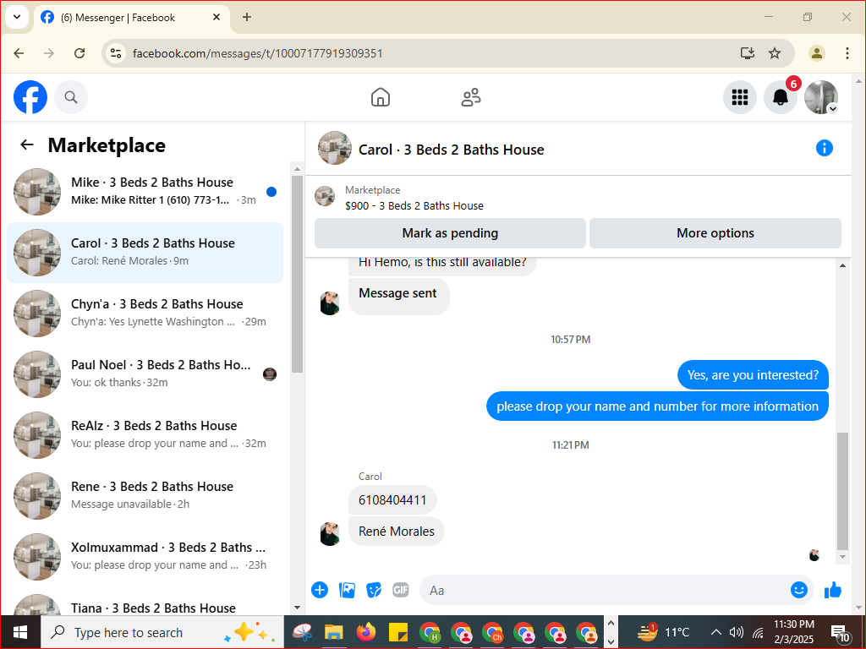Open Paul Noel's conversation
The width and height of the screenshot is (866, 649).
pos(145,374)
